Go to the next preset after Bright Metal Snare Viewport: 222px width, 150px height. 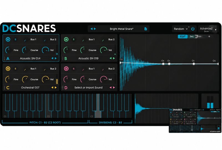click(x=95, y=29)
